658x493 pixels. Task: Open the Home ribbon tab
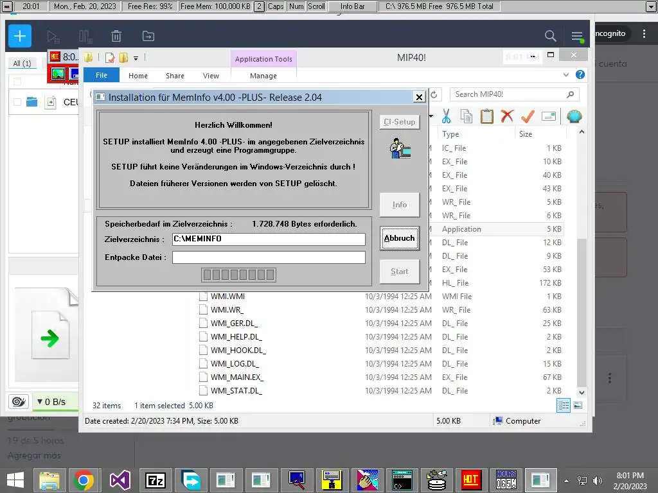point(138,76)
